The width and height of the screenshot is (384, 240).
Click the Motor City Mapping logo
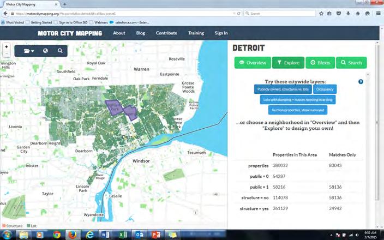click(70, 33)
